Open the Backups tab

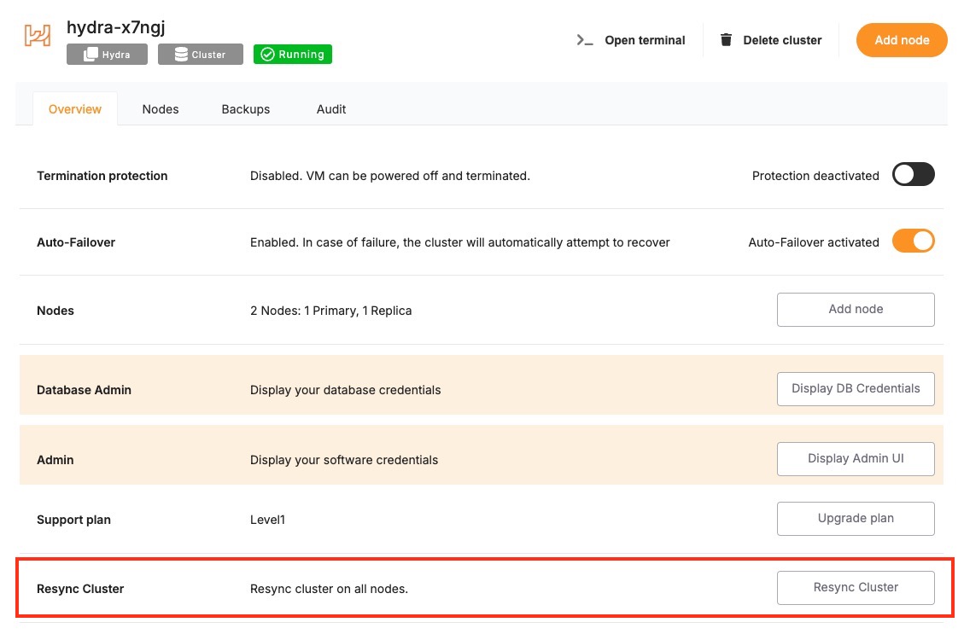coord(246,109)
